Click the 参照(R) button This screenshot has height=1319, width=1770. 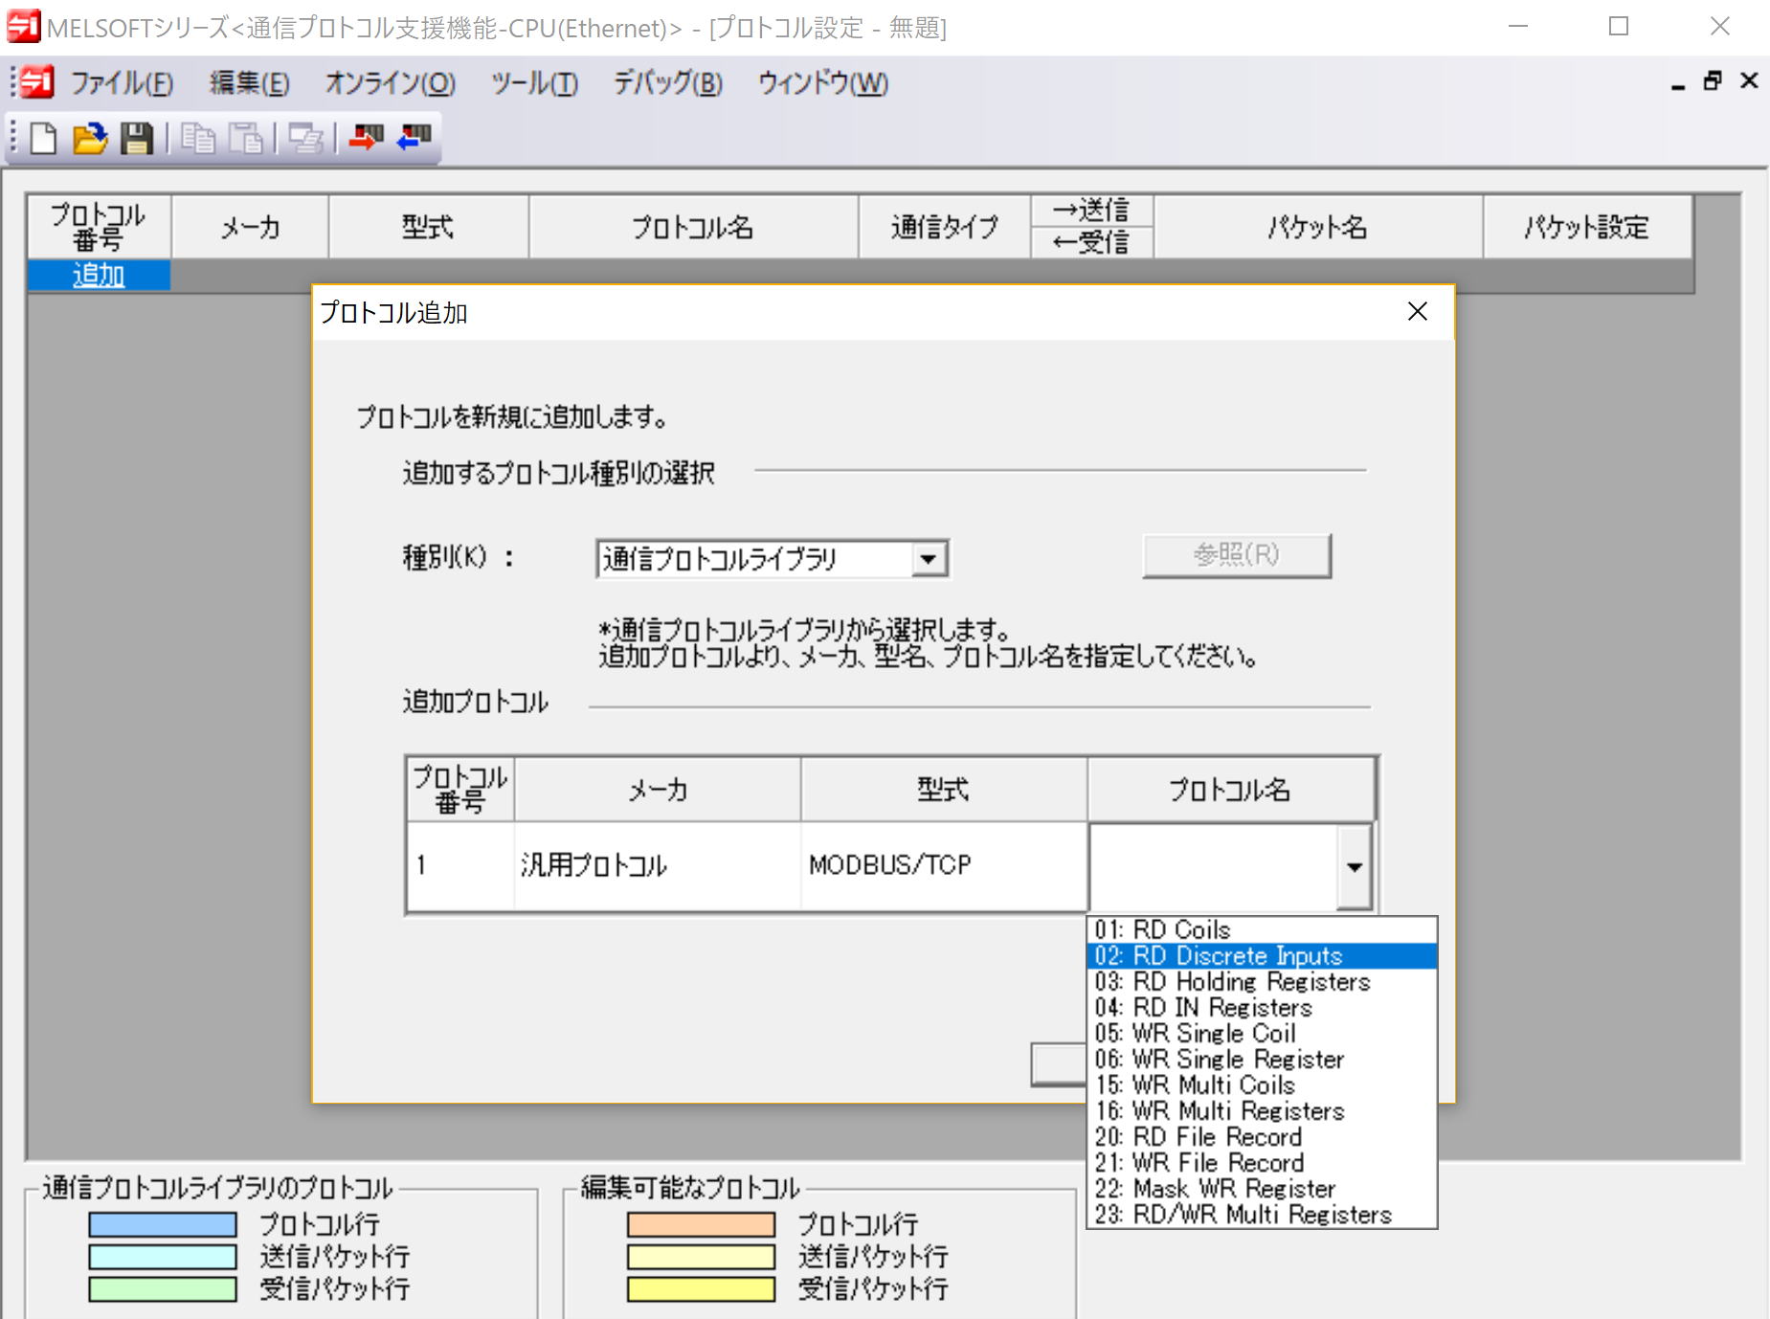point(1236,555)
